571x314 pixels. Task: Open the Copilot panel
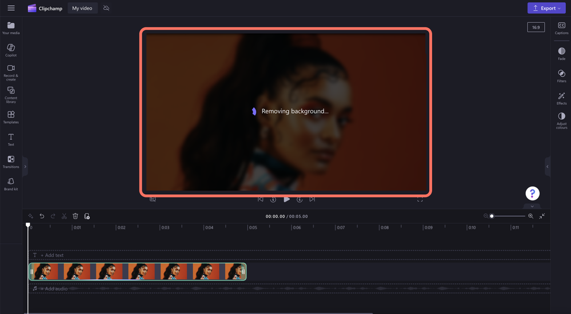[11, 50]
